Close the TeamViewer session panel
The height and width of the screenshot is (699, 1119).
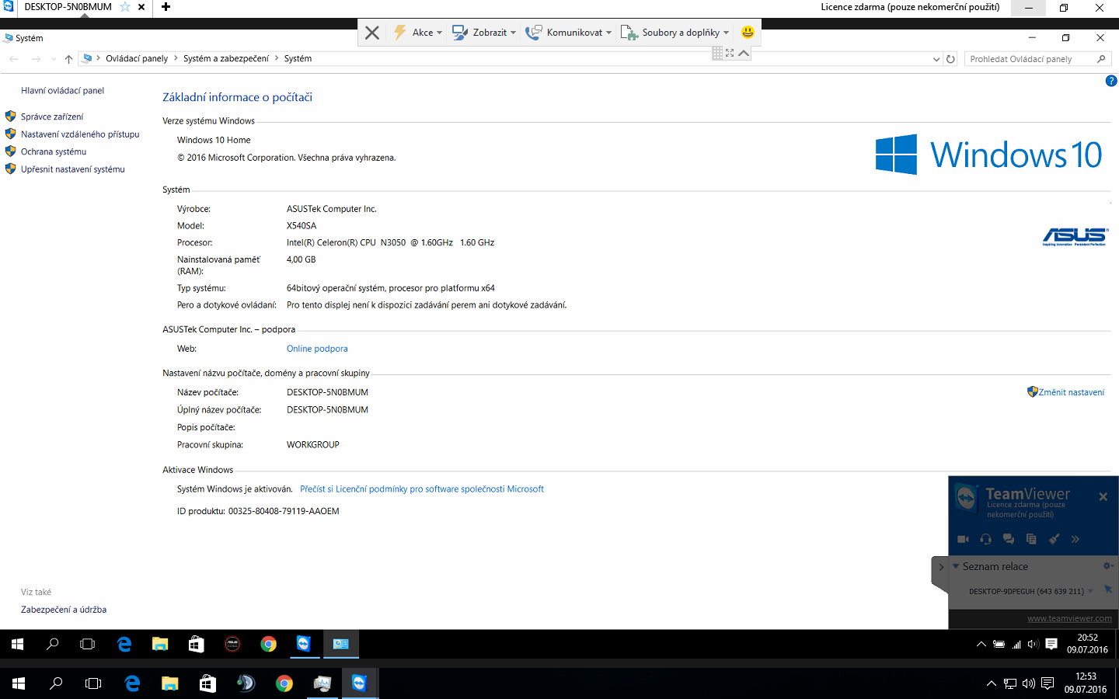pos(1103,496)
